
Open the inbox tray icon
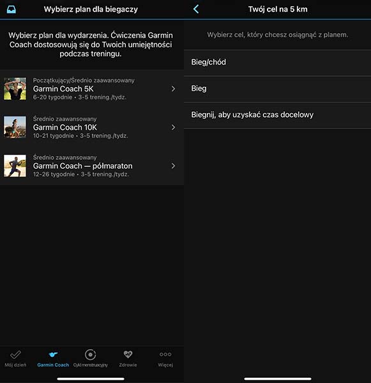click(11, 10)
